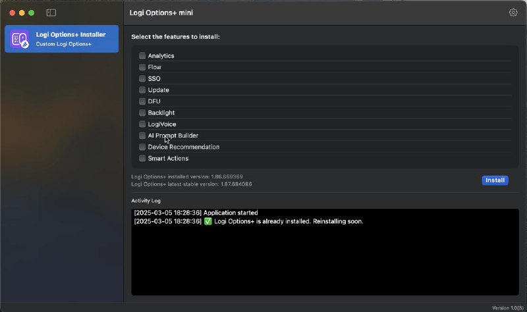Click the green maximize window button

point(32,13)
